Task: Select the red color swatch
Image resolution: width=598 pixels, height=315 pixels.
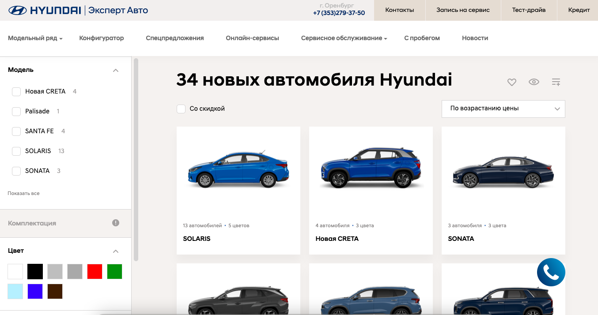Action: tap(95, 271)
